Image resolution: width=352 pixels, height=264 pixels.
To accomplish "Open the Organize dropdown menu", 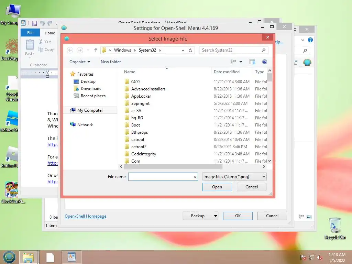I will 80,62.
